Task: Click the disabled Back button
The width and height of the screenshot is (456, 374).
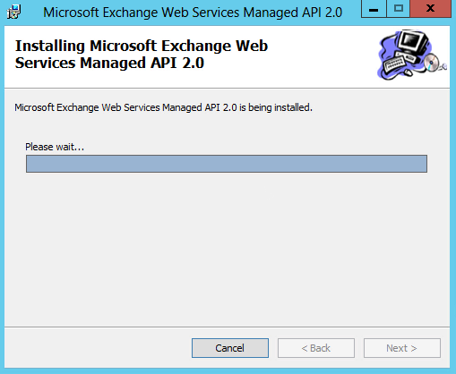Action: pyautogui.click(x=316, y=348)
